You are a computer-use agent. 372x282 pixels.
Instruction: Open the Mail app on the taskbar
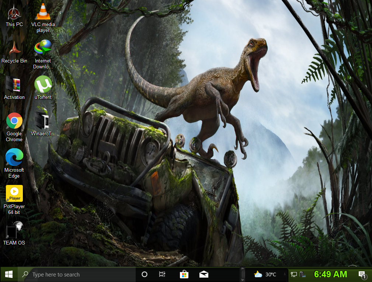tap(204, 274)
